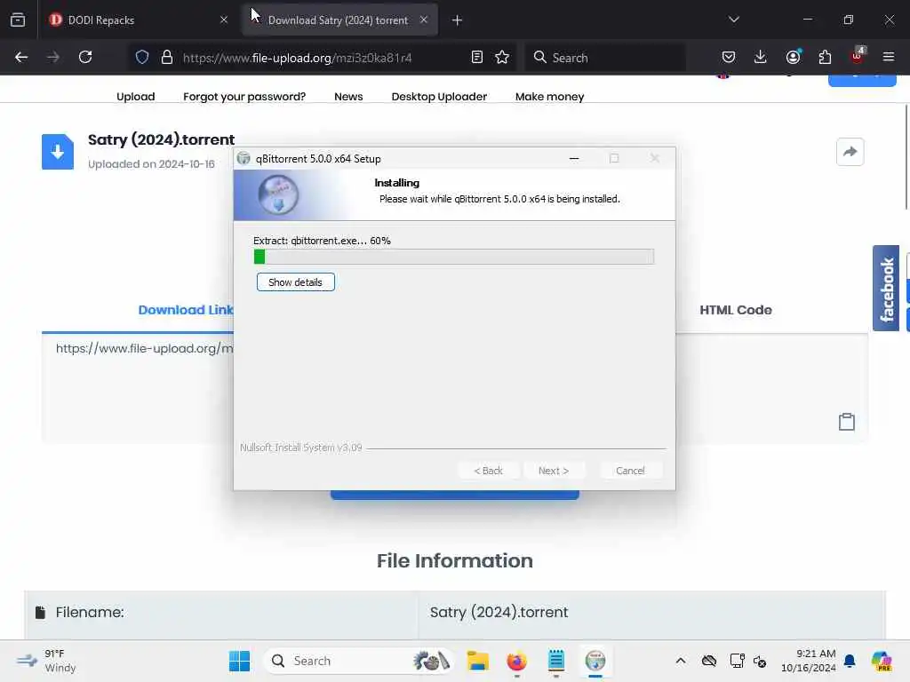Image resolution: width=910 pixels, height=682 pixels.
Task: Open File Explorer from the taskbar
Action: click(x=477, y=661)
